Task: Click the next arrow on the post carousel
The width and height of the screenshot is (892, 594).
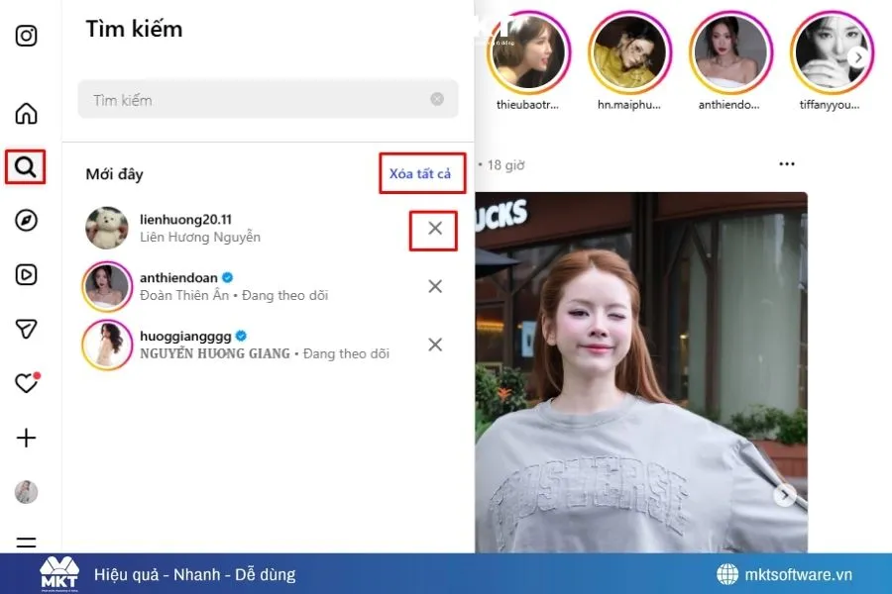Action: [x=786, y=493]
